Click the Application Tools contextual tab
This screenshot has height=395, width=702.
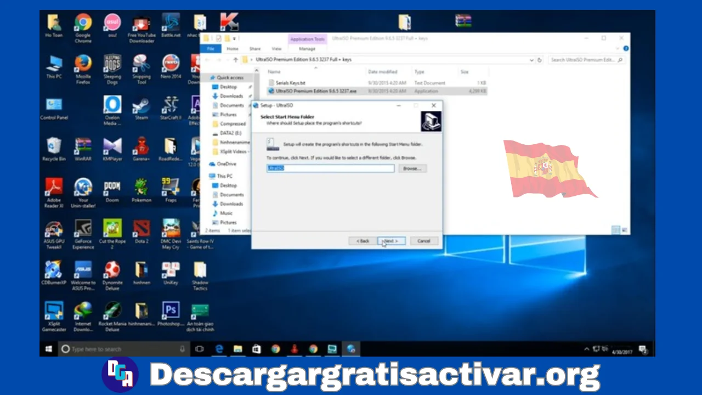(x=307, y=39)
